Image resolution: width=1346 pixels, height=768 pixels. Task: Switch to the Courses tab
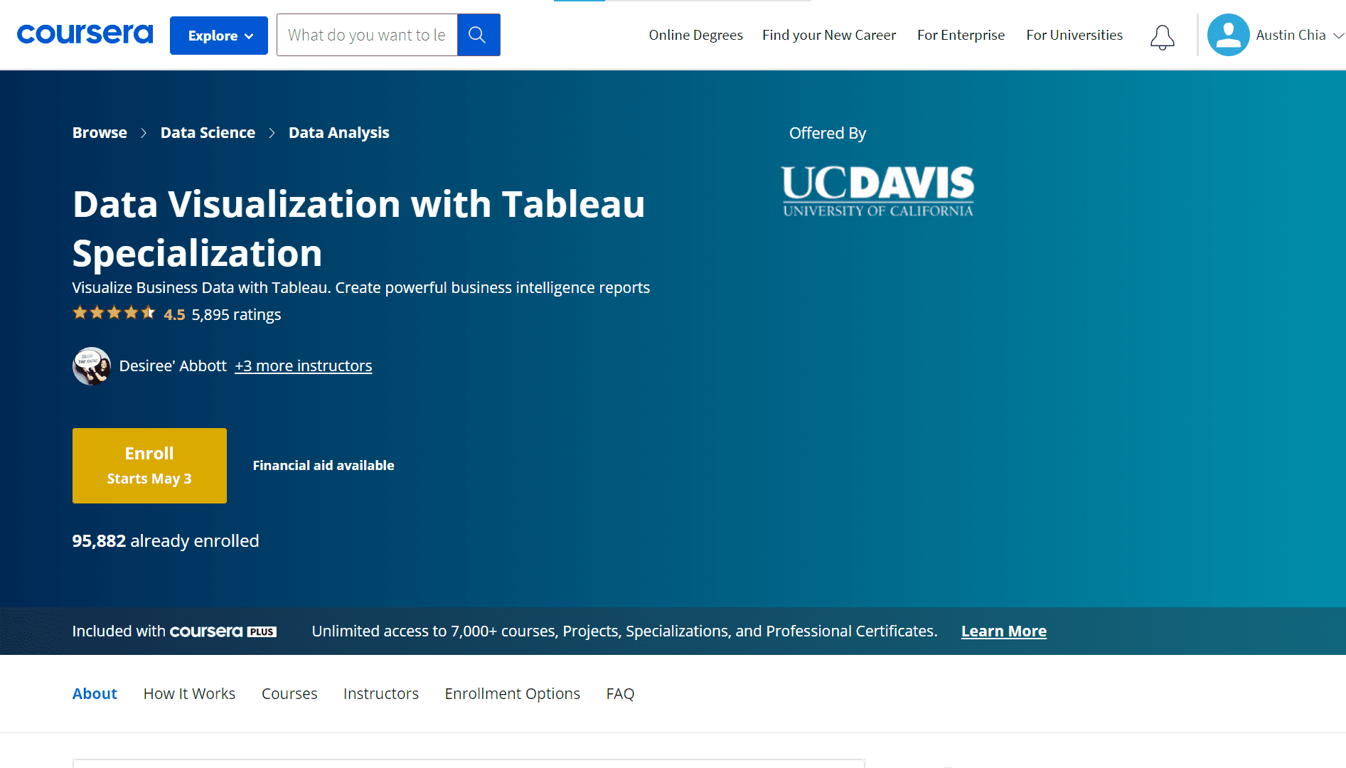pos(289,693)
